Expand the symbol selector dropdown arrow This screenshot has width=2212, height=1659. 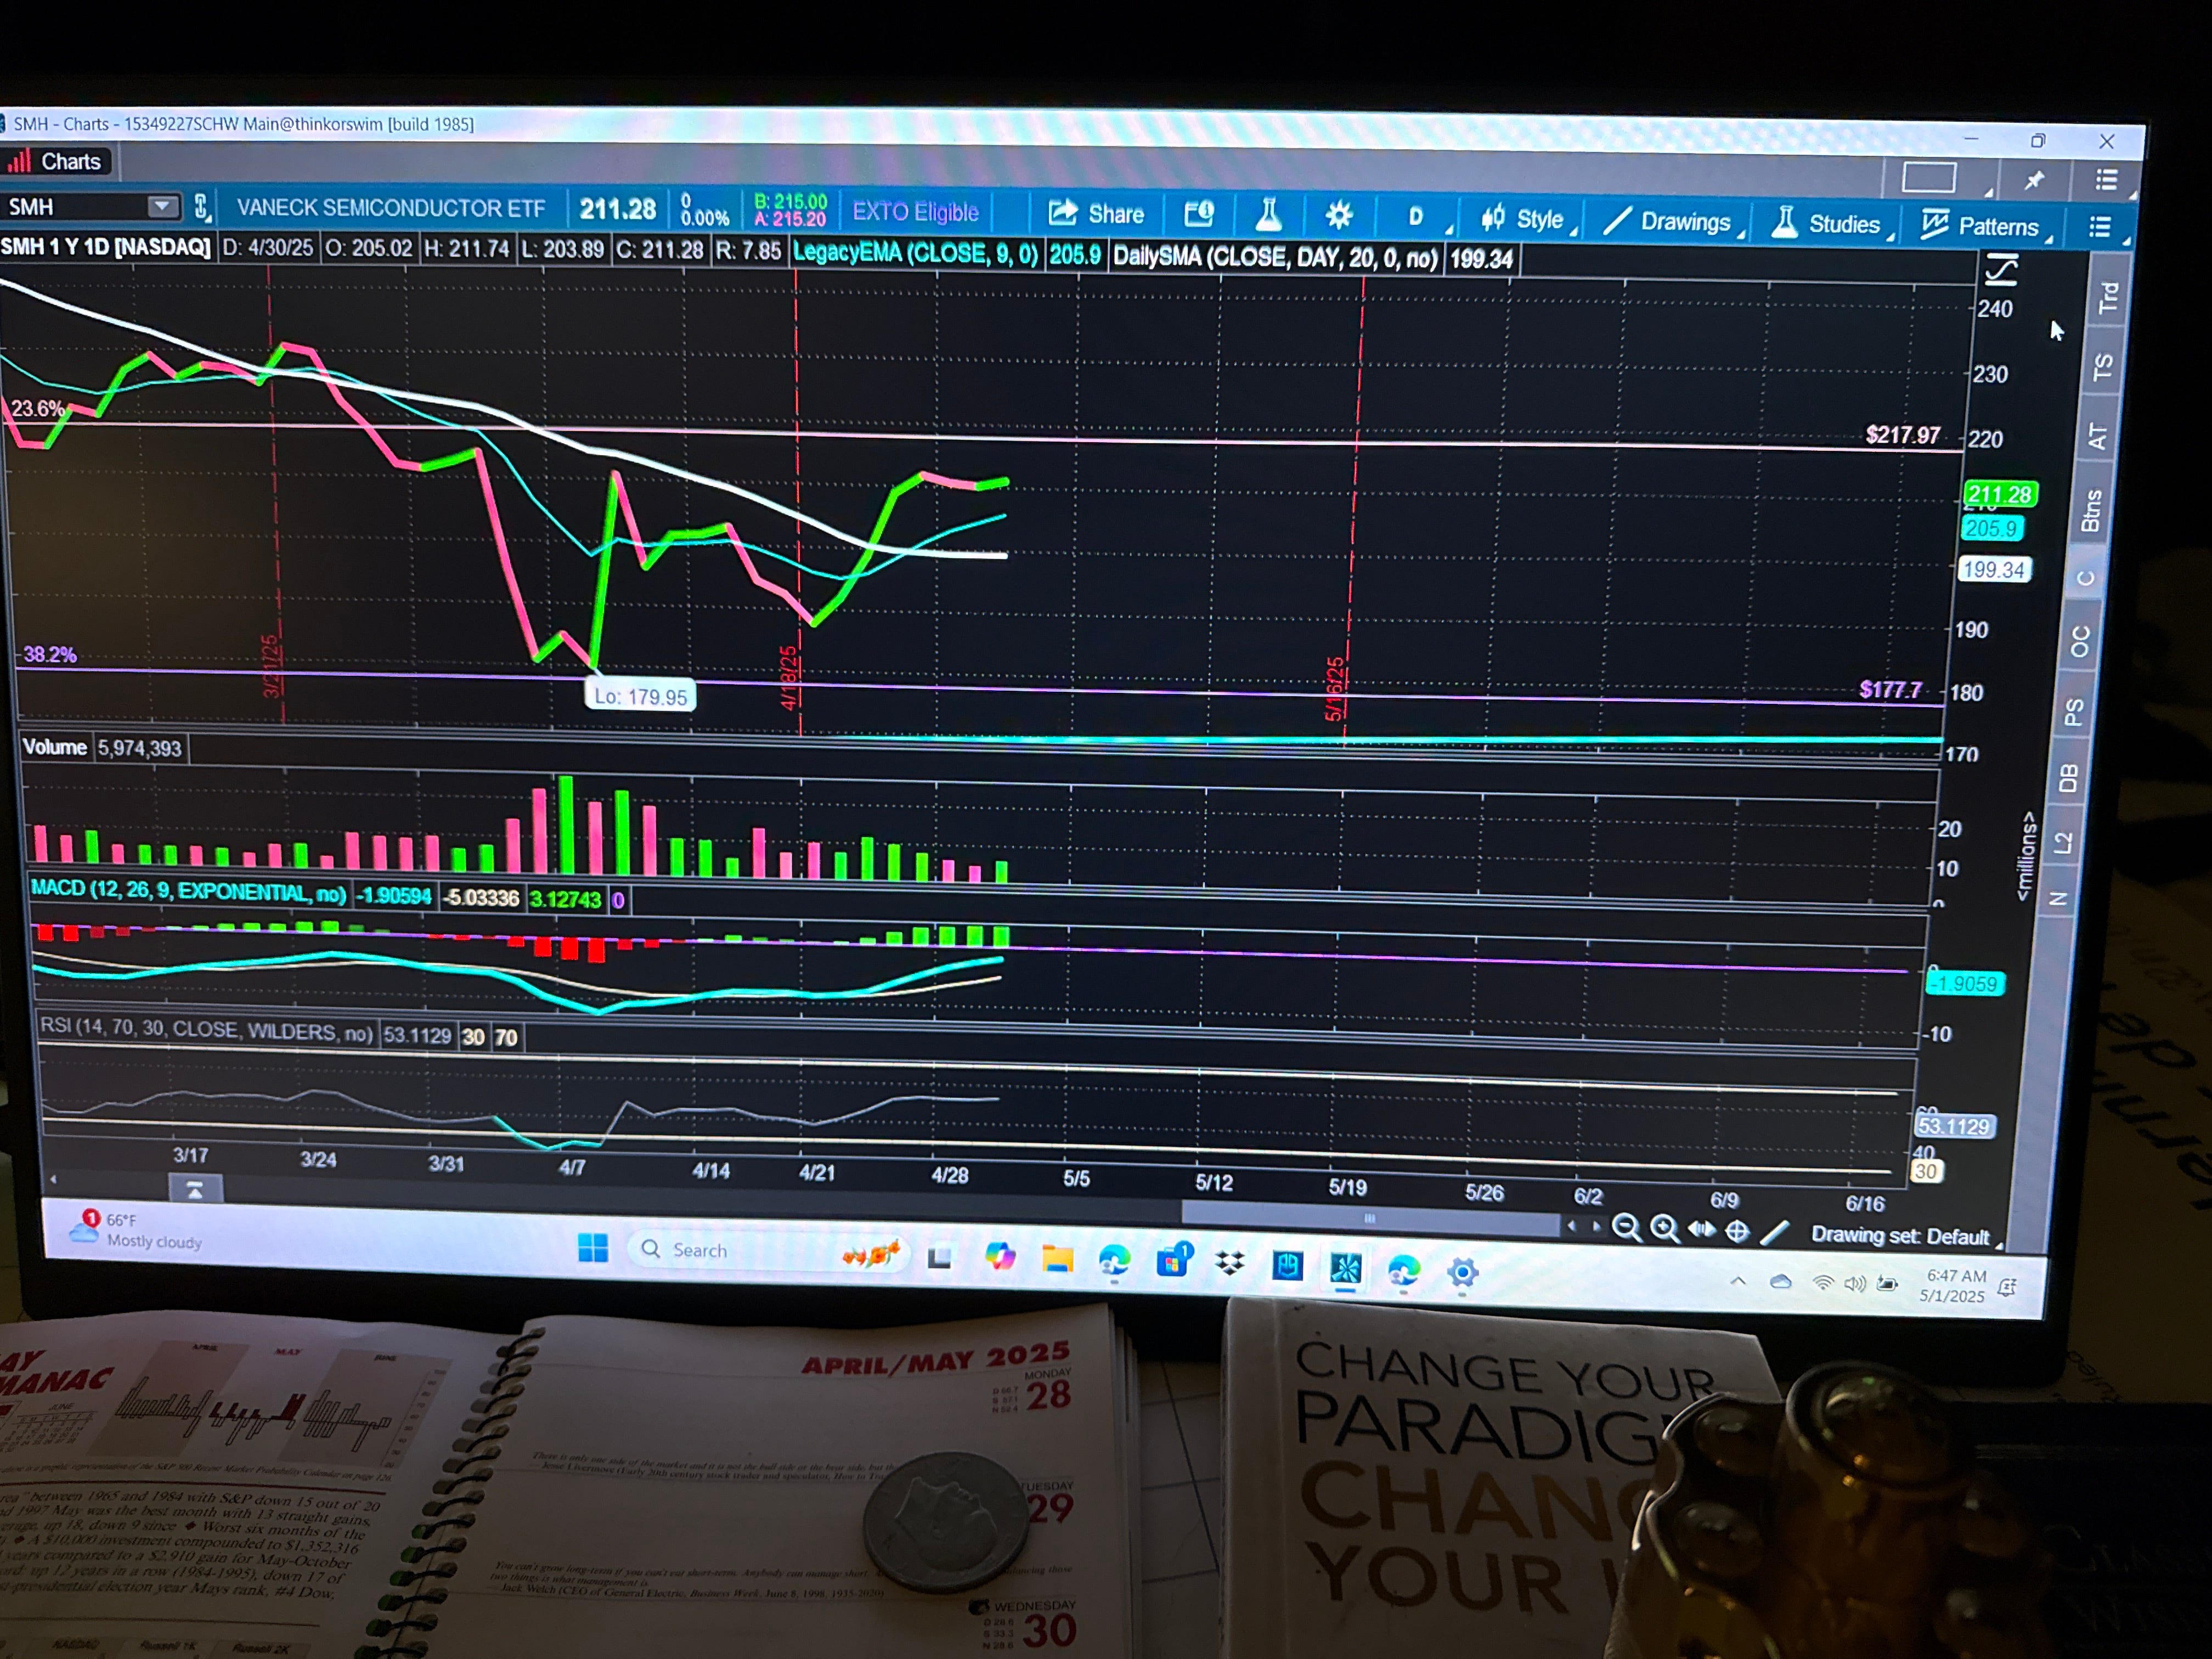162,207
